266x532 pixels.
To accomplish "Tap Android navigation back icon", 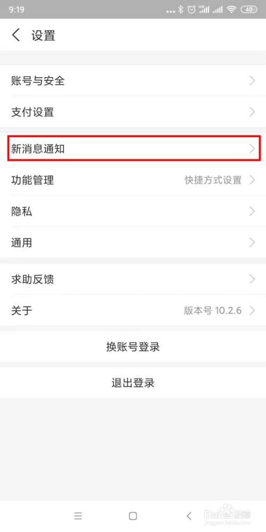I will click(x=189, y=516).
